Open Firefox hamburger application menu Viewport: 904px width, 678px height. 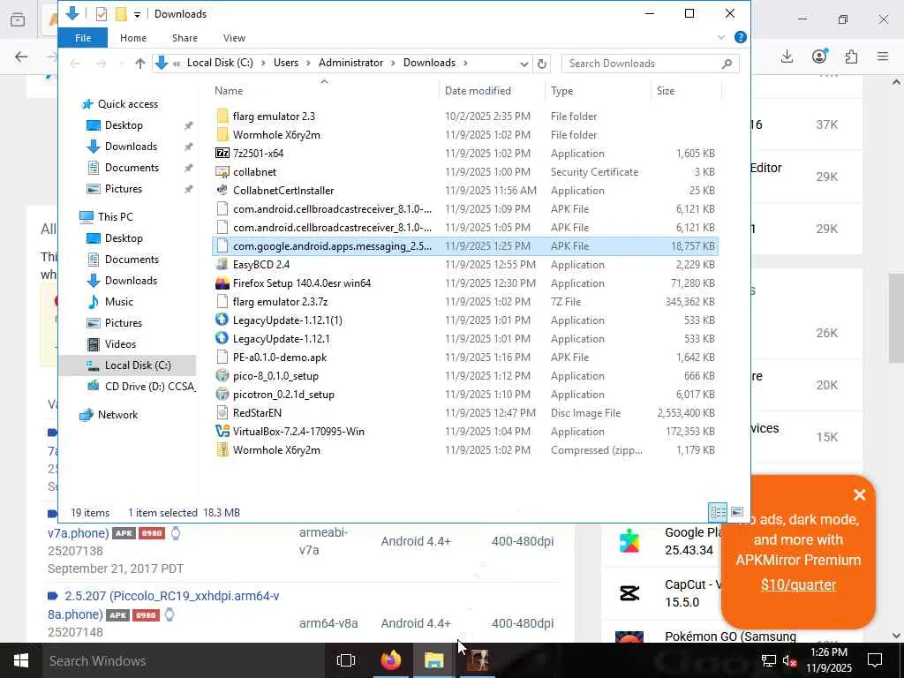click(883, 56)
